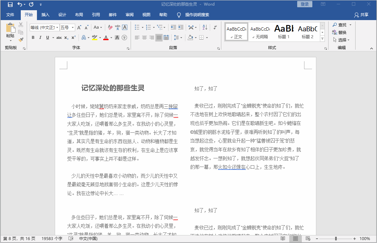Toggle Italic formatting
This screenshot has width=377, height=243.
tap(40, 38)
